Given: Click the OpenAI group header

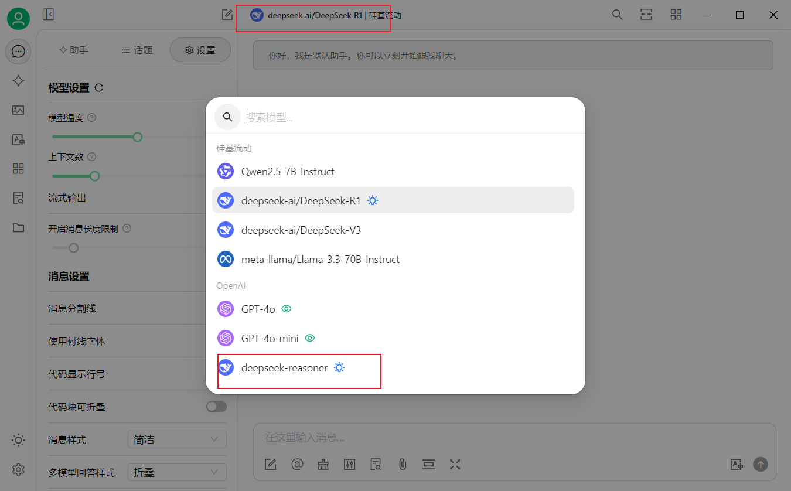Looking at the screenshot, I should coord(230,286).
